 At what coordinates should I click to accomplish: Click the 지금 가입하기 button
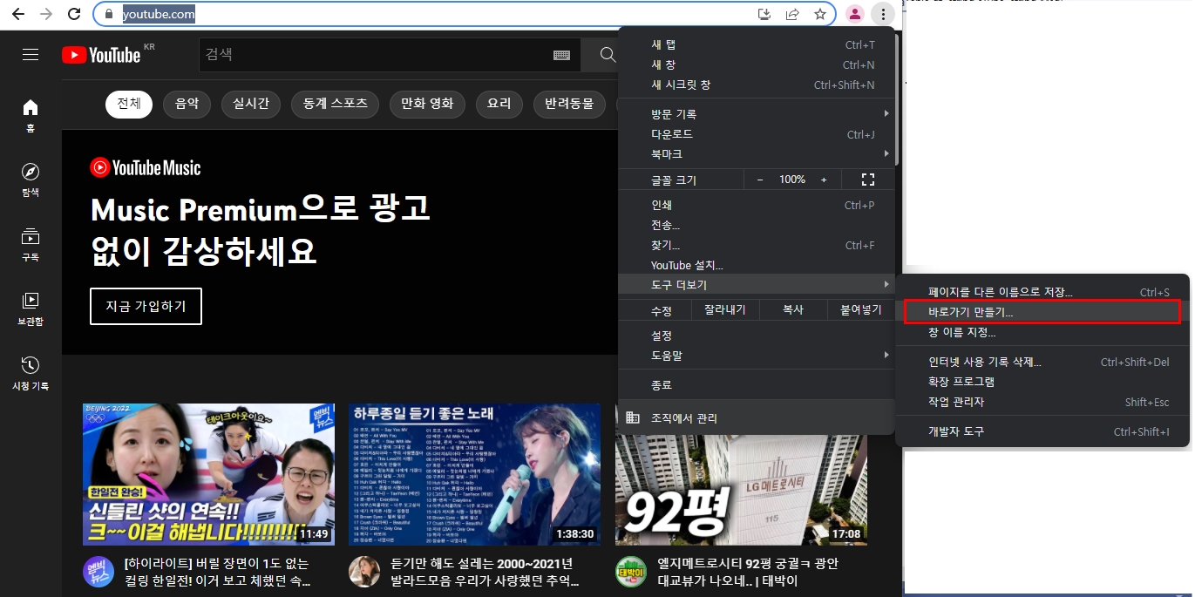(146, 306)
